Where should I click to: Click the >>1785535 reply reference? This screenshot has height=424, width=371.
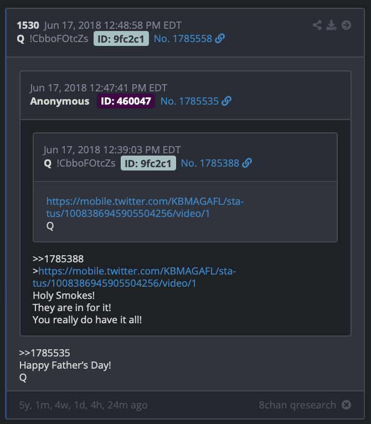pyautogui.click(x=45, y=353)
